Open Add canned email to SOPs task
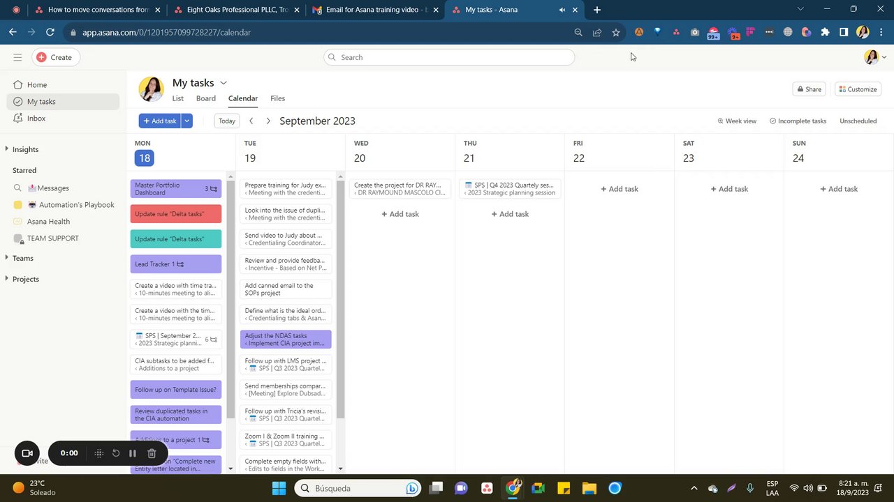Viewport: 894px width, 502px height. point(286,289)
